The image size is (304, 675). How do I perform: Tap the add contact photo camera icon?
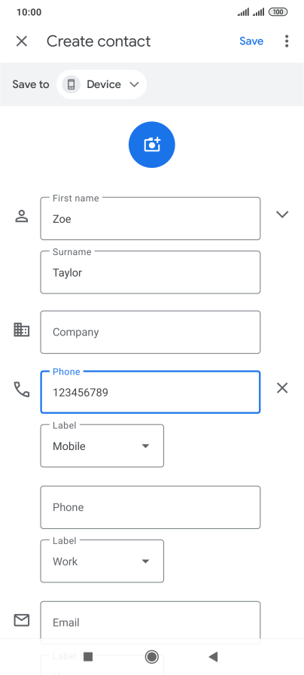pos(151,144)
